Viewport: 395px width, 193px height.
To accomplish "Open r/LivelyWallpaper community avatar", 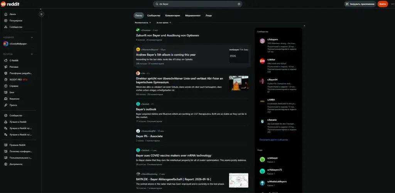I will pos(5,44).
